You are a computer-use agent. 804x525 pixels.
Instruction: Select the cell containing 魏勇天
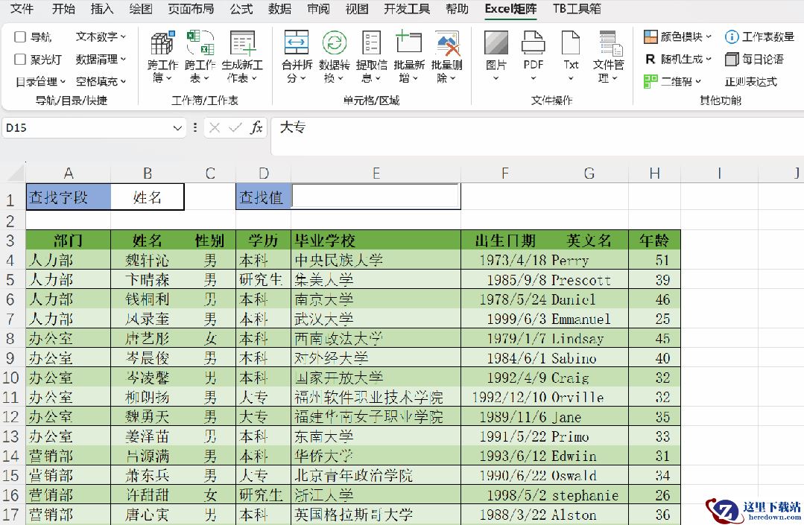coord(147,416)
